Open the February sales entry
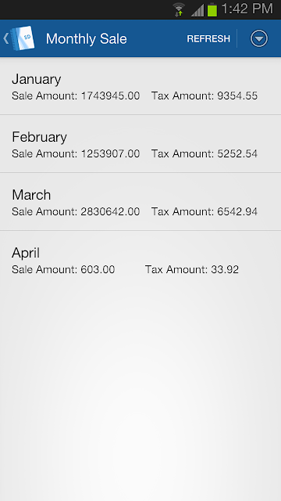Image resolution: width=281 pixels, height=501 pixels. [140, 144]
